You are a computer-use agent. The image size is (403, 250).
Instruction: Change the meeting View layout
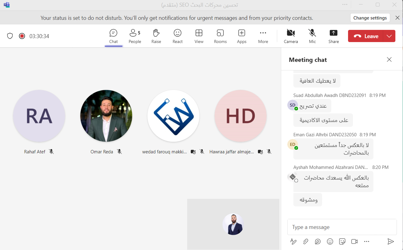(199, 36)
